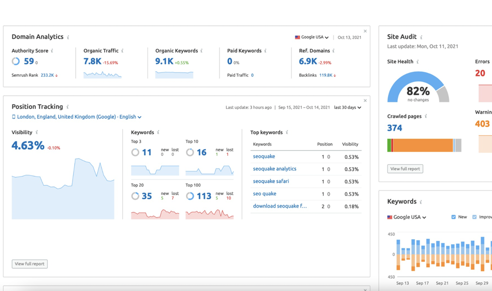
Task: Click info icon beside Crawled pages
Action: [426, 117]
